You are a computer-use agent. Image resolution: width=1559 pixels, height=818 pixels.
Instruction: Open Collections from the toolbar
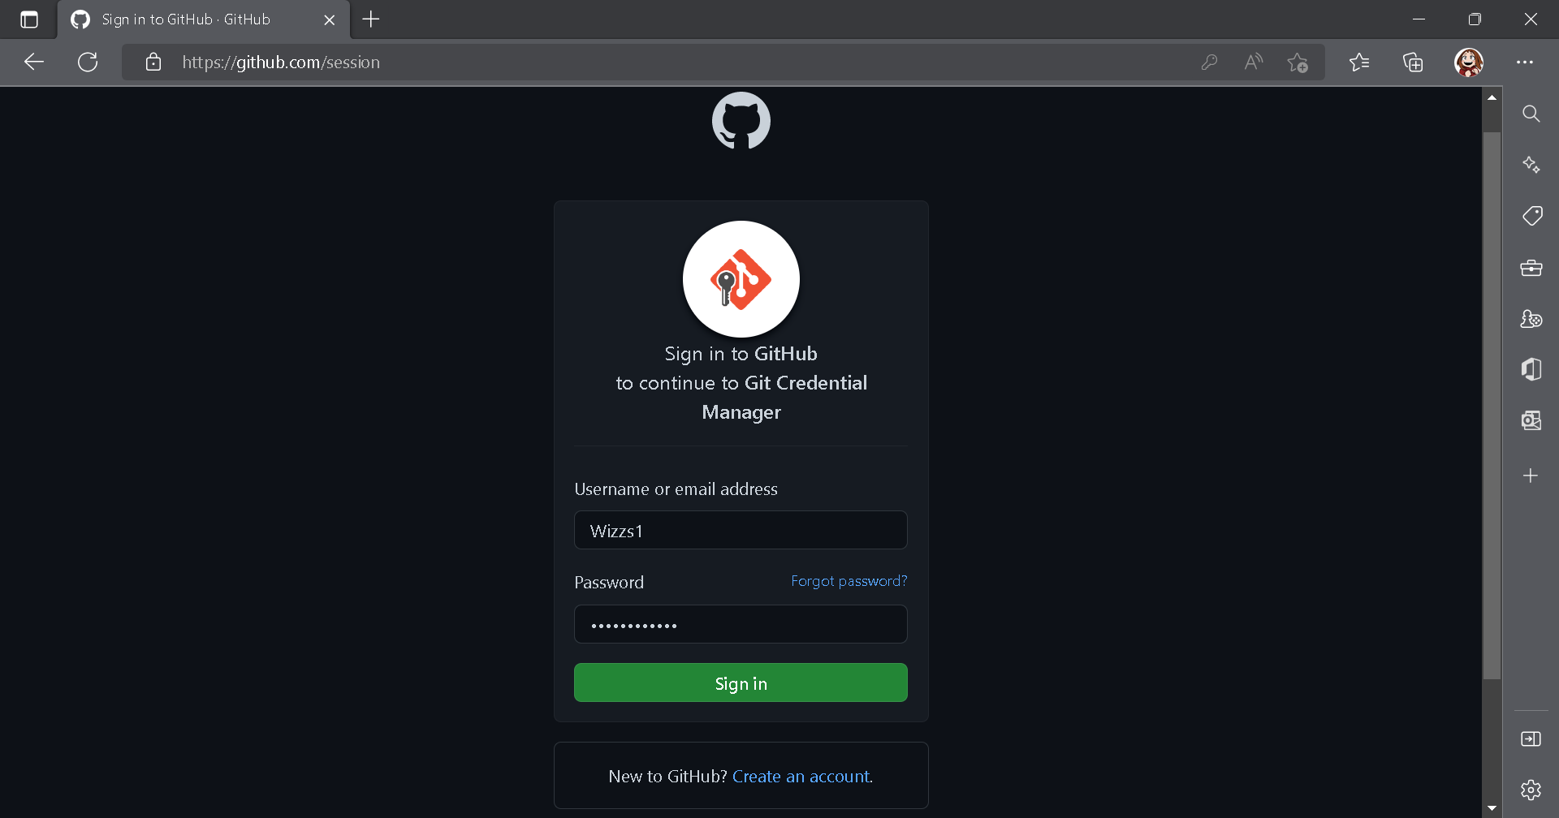(x=1413, y=62)
